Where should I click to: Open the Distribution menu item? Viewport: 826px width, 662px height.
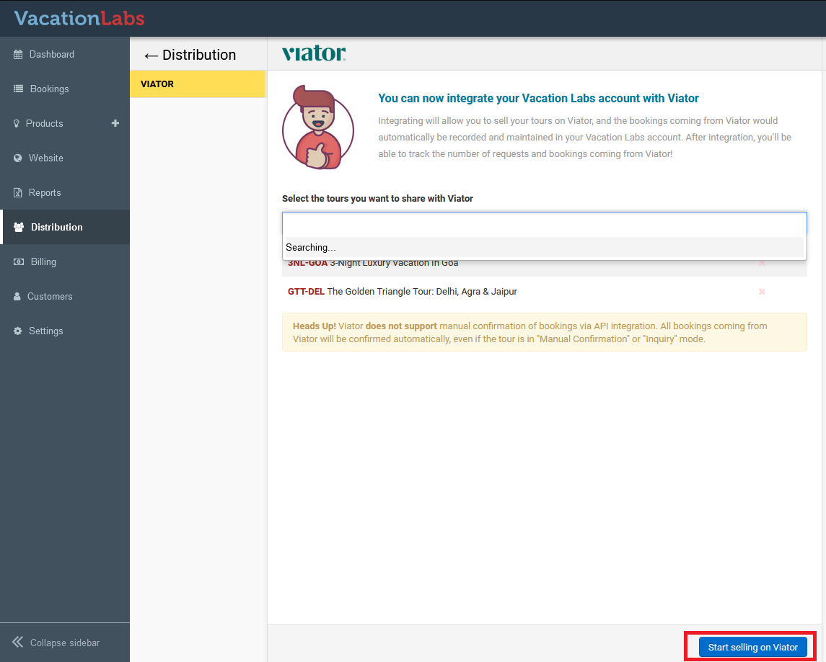56,228
